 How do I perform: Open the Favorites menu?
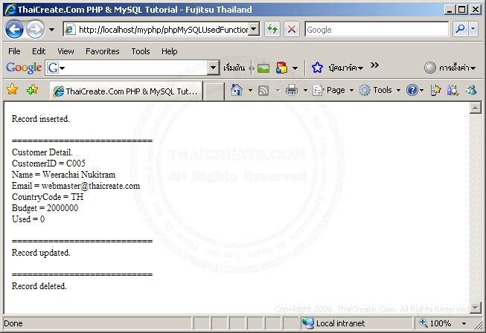coord(102,51)
